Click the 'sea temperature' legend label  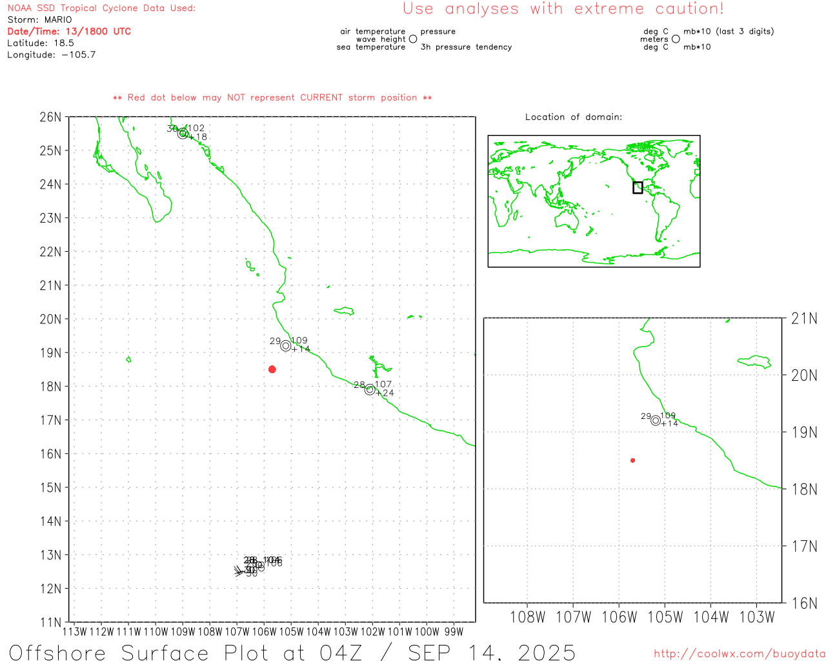pos(371,47)
